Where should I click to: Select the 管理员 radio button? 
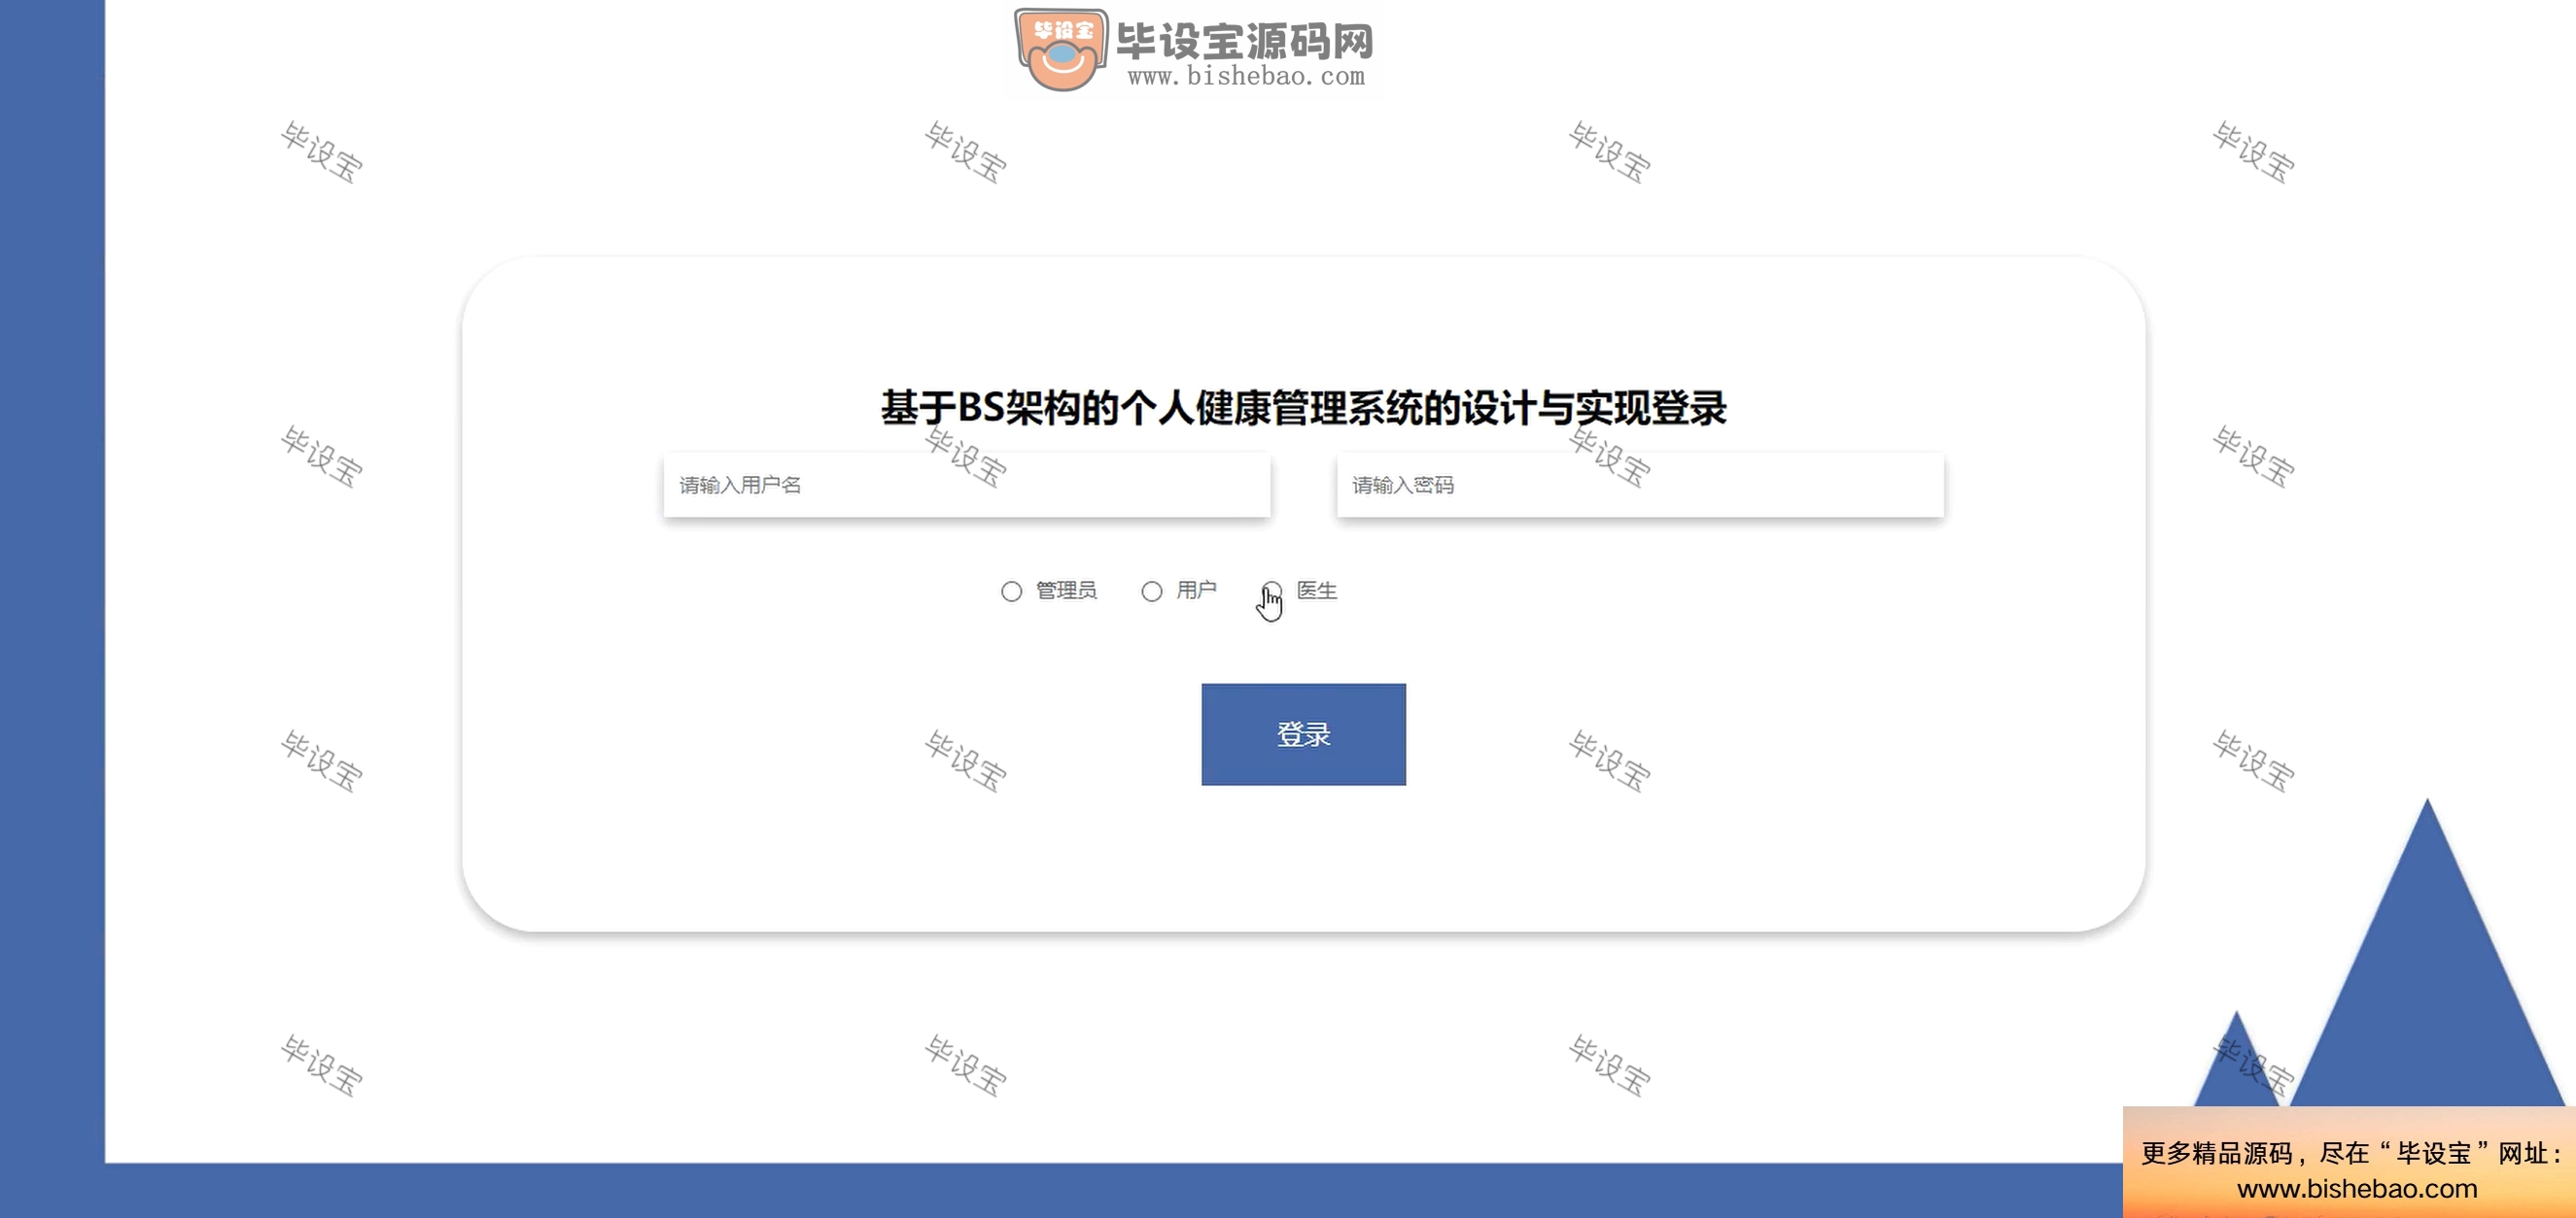click(1011, 592)
